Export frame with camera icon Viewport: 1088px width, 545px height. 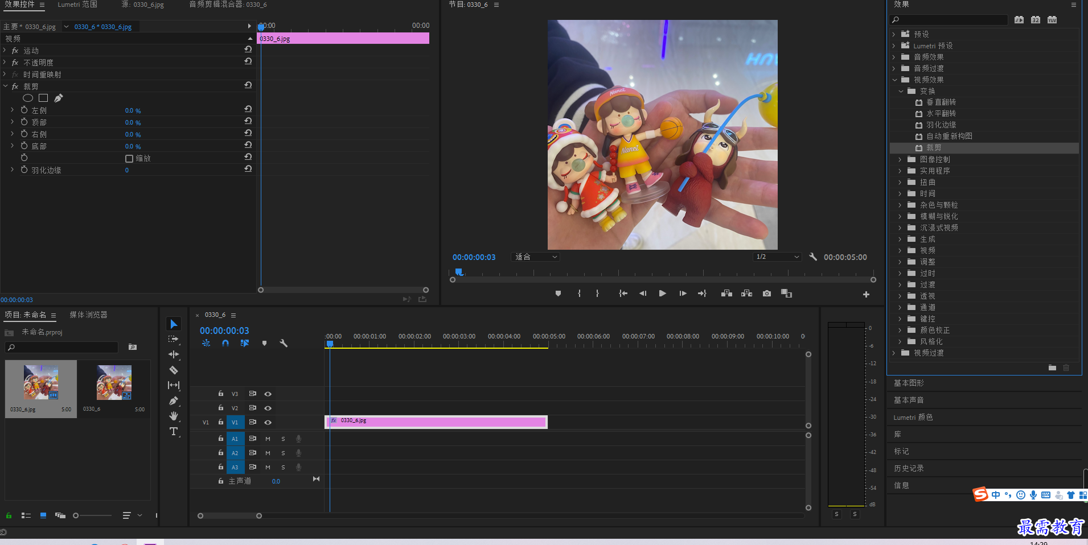(x=767, y=294)
